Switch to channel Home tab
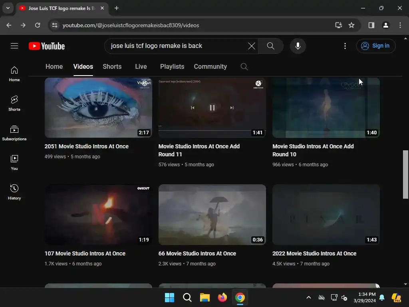Screen dimensions: 409x307 click(x=54, y=67)
